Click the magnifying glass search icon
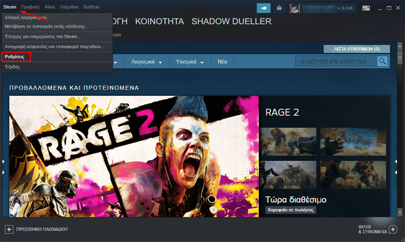Image resolution: width=405 pixels, height=242 pixels. 382,61
